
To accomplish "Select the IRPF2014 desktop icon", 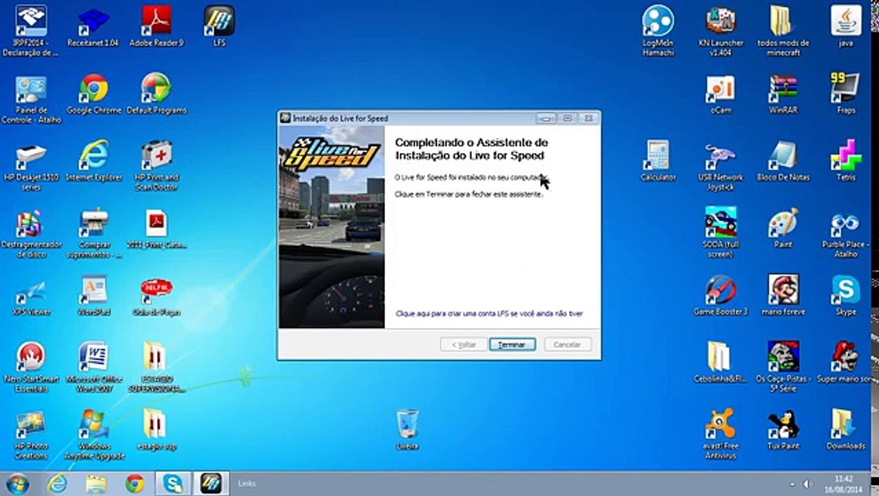I will pos(30,31).
